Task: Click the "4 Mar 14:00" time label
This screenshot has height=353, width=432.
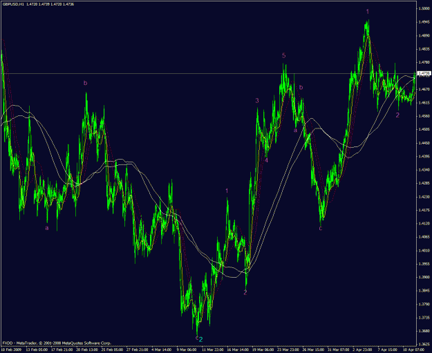Action: click(x=162, y=350)
